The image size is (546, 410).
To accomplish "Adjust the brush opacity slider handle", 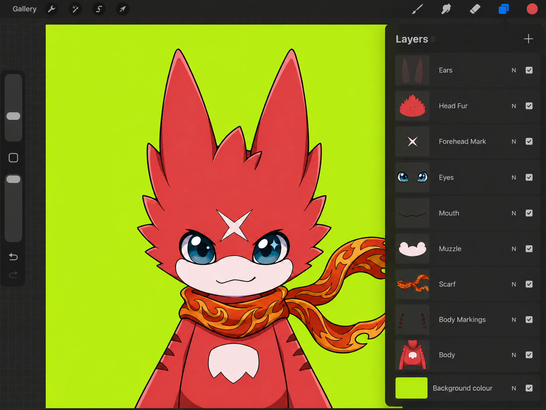I will (x=14, y=179).
